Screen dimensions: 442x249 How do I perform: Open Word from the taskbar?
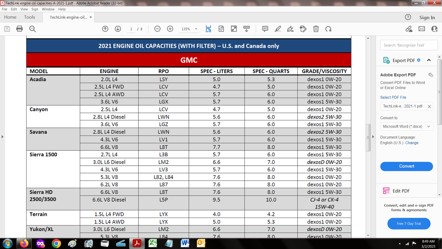(x=185, y=243)
